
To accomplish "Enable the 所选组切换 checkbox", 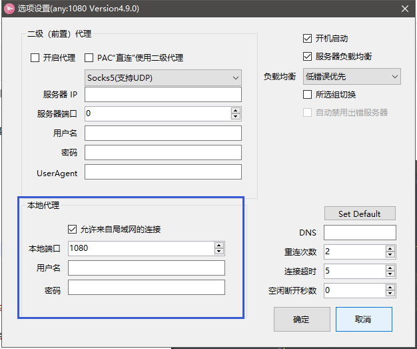I will click(307, 94).
